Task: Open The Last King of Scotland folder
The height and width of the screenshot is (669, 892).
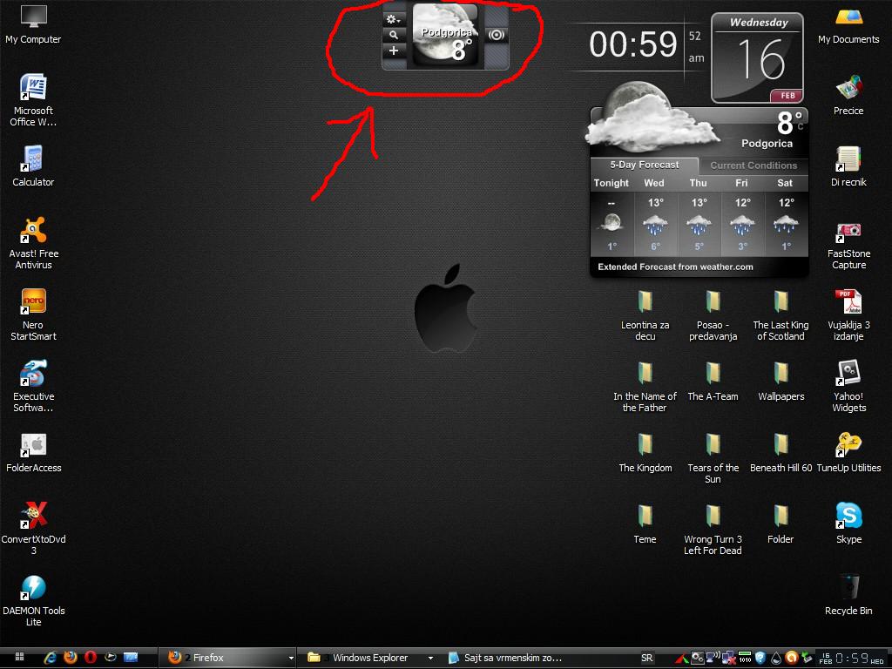Action: coord(780,314)
